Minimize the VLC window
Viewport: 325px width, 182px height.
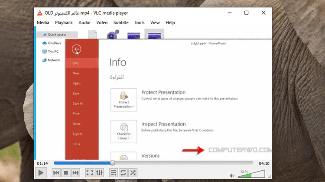point(230,13)
